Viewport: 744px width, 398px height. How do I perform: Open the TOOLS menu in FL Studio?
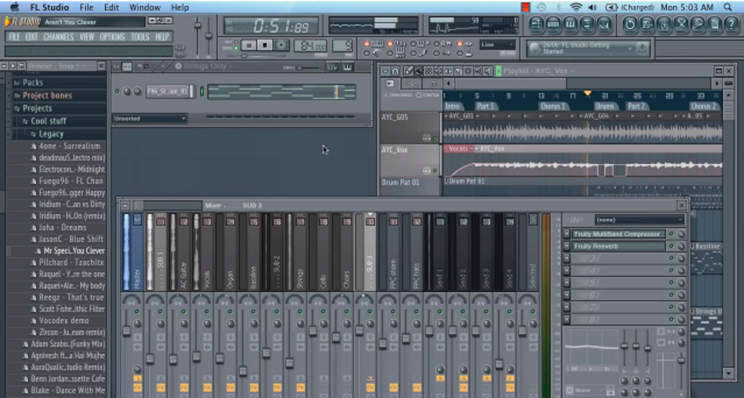[x=139, y=36]
